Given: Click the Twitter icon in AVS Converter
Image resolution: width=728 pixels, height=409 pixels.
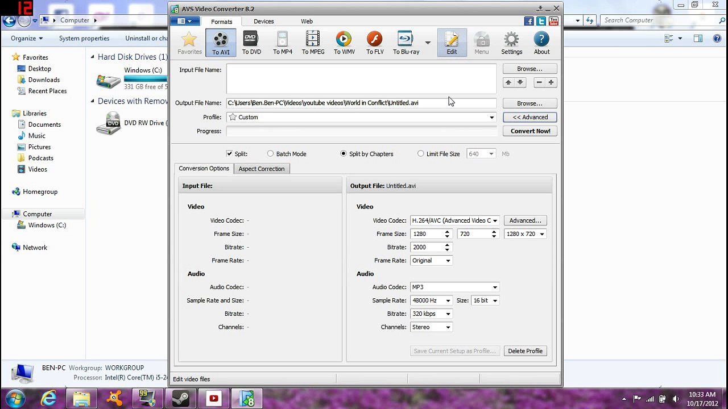Looking at the screenshot, I should (541, 21).
